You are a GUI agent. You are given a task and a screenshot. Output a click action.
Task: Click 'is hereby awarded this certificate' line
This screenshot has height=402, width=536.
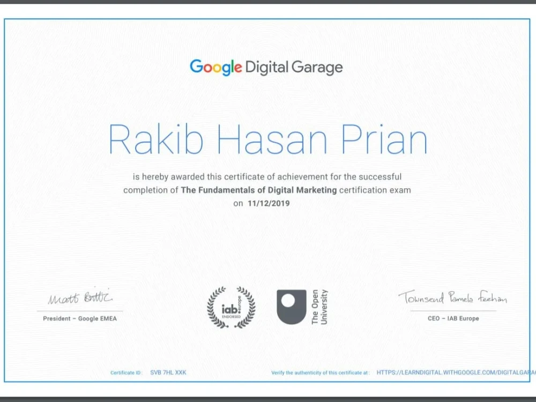click(267, 177)
